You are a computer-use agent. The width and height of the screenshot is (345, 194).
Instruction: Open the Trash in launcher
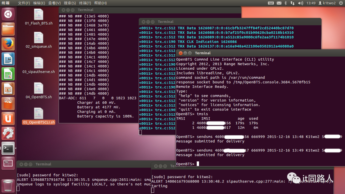8,186
